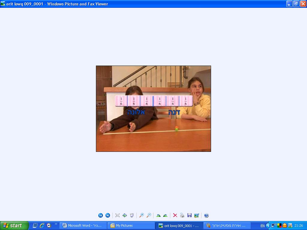The width and height of the screenshot is (307, 230).
Task: Click the displayed photo of two girls
Action: click(153, 109)
